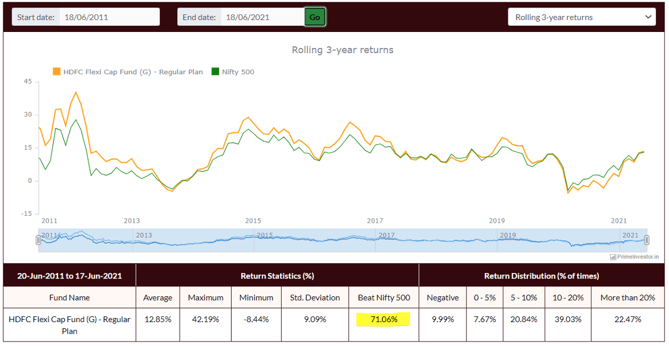Click the 9.09% standard deviation value
The width and height of the screenshot is (669, 346).
click(315, 320)
